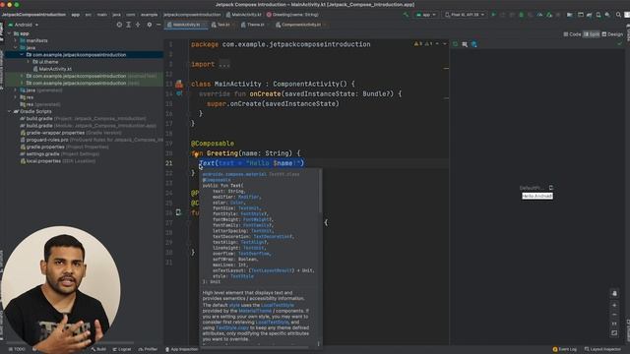Image resolution: width=630 pixels, height=354 pixels.
Task: Open the Event Log
Action: (x=565, y=349)
